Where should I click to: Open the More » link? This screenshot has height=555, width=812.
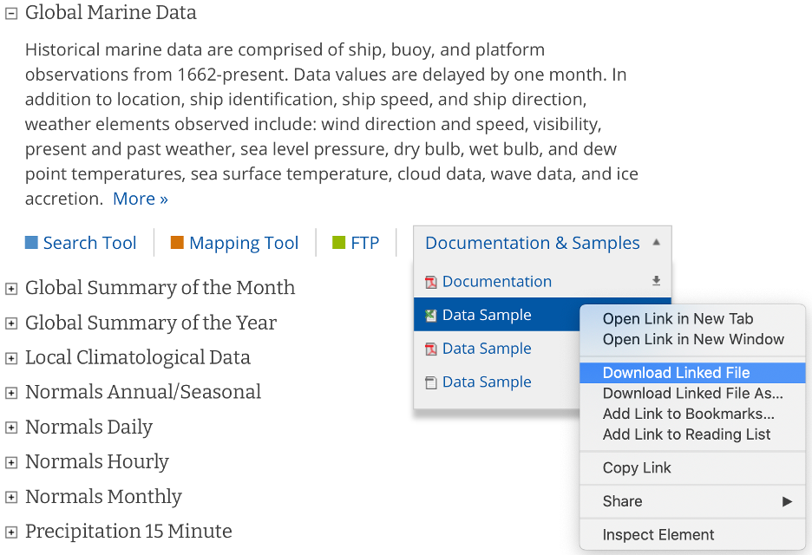pyautogui.click(x=141, y=199)
